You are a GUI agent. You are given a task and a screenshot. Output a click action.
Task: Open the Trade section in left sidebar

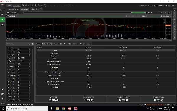[2, 10]
